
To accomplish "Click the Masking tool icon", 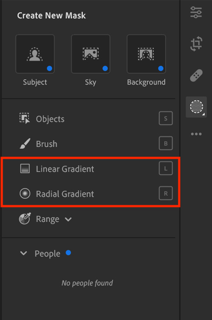I will click(196, 107).
